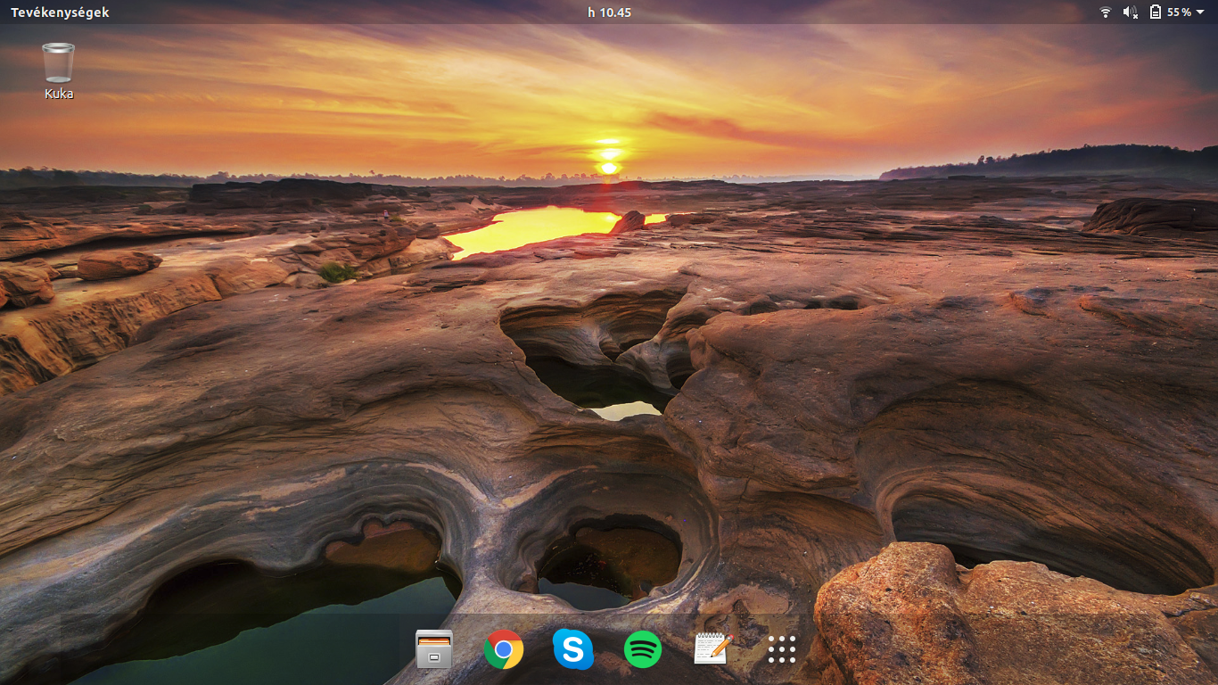Launch the text editor from dock
This screenshot has height=685, width=1218.
(x=712, y=648)
